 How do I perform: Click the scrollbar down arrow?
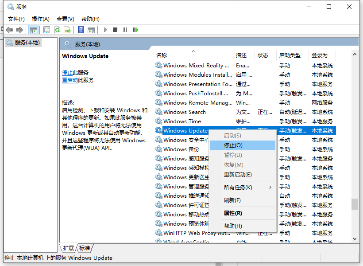pos(355,239)
